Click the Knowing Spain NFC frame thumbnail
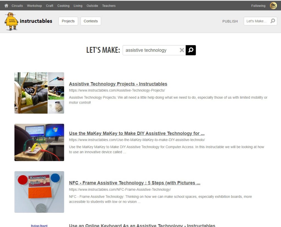Viewport: 281px width, 227px height. tap(39, 192)
